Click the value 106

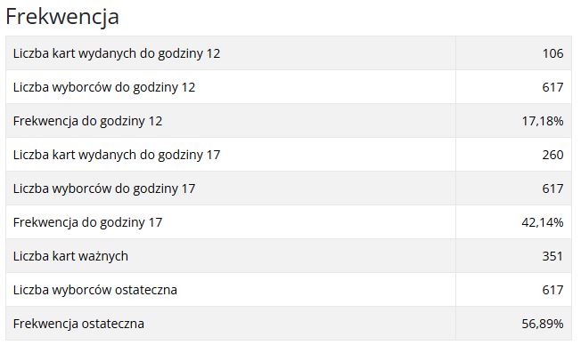(552, 53)
